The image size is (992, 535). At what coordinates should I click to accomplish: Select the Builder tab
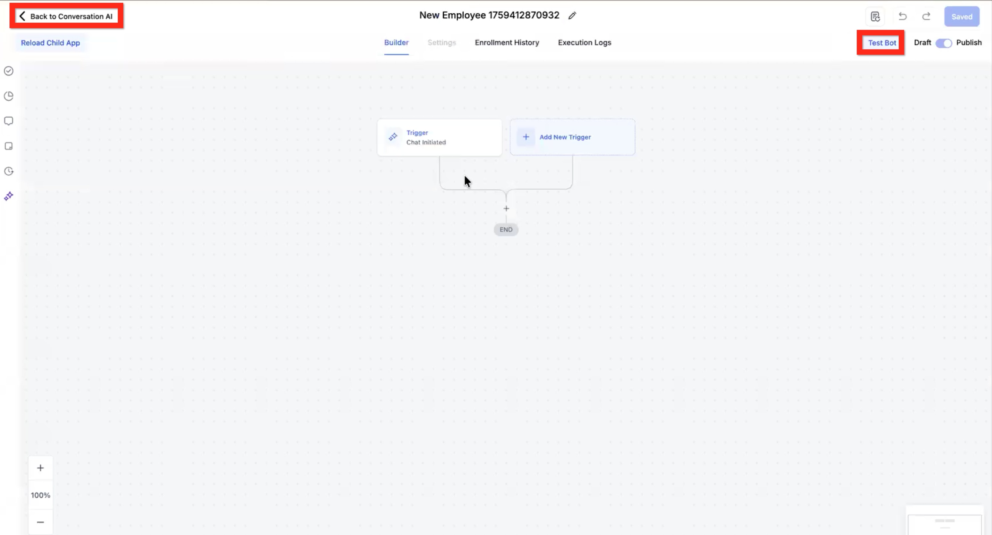point(396,43)
